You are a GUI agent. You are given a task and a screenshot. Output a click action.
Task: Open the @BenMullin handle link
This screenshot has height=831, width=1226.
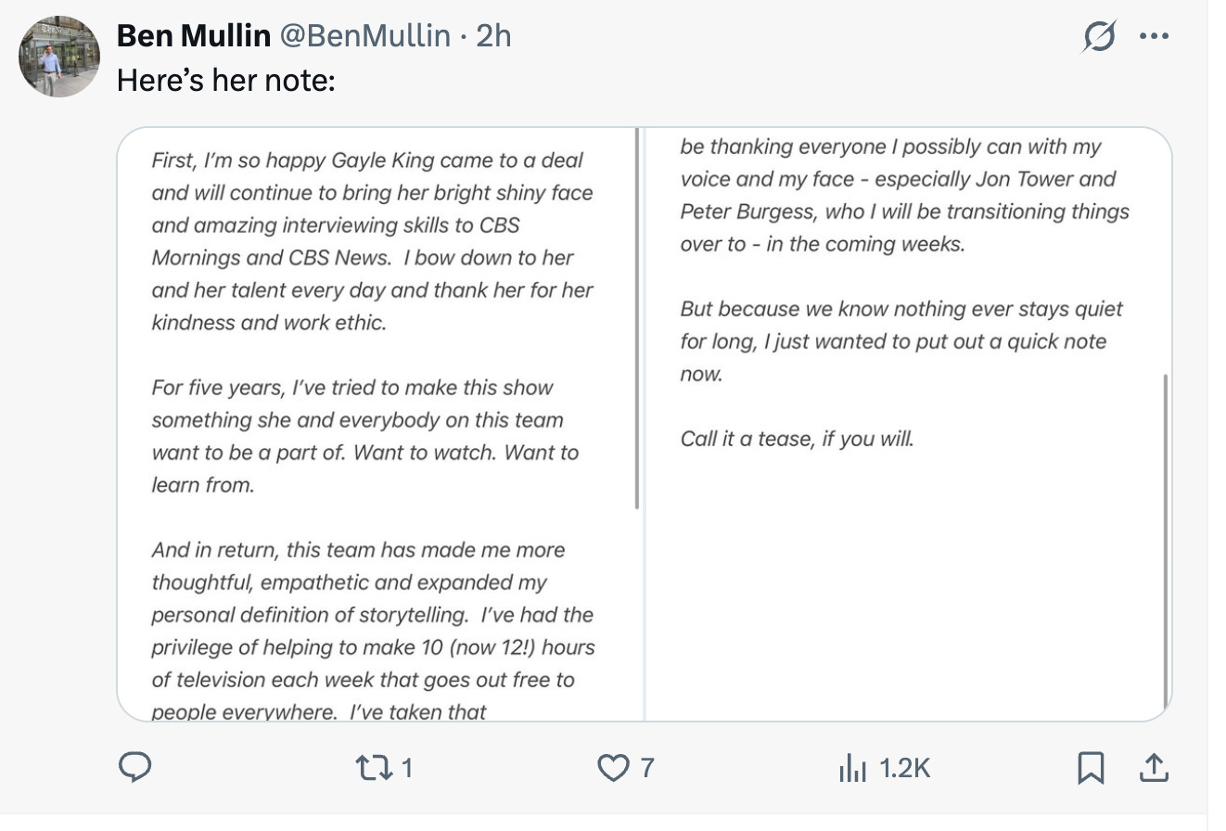[x=365, y=36]
